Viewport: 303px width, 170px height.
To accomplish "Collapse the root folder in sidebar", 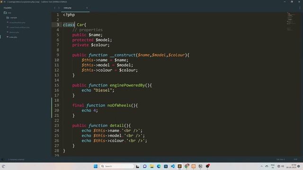I will pyautogui.click(x=5, y=13).
